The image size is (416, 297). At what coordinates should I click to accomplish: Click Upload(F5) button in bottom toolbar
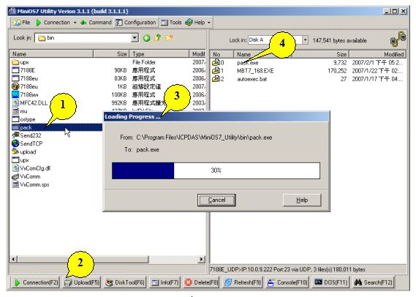click(82, 282)
